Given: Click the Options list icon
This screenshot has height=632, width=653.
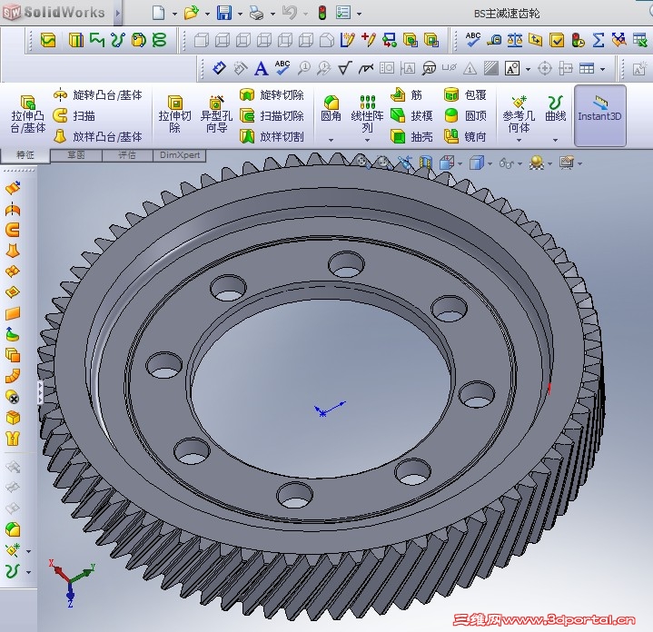Looking at the screenshot, I should coord(343,13).
